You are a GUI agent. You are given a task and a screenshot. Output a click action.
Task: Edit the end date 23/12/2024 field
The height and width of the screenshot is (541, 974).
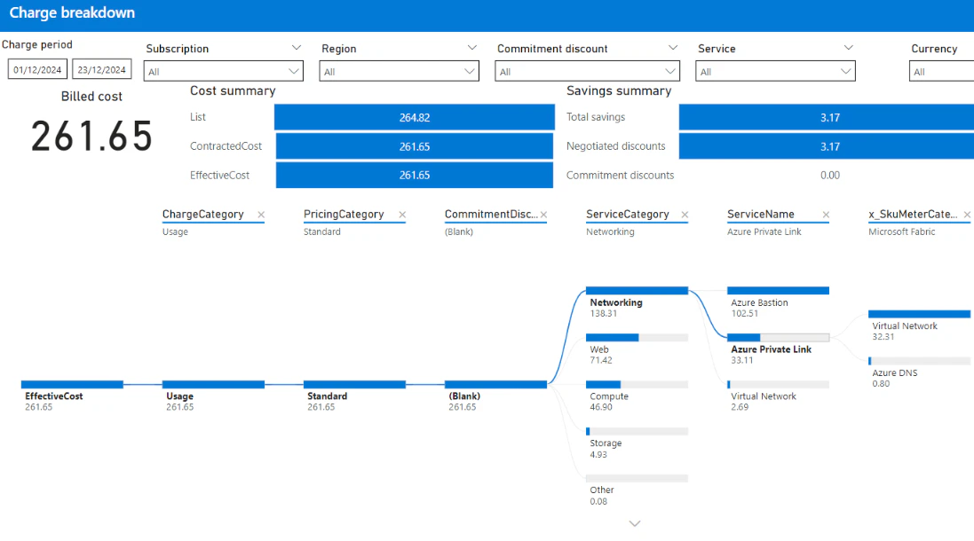pyautogui.click(x=102, y=69)
